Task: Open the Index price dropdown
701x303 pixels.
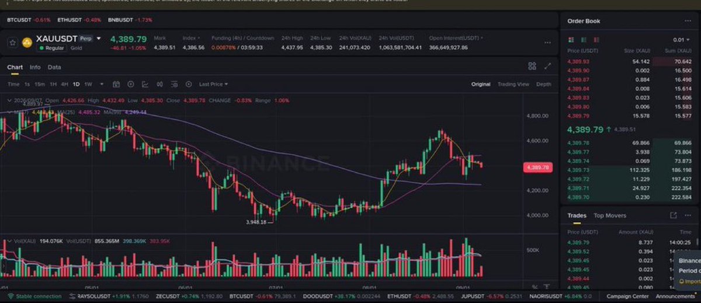Action: 190,38
